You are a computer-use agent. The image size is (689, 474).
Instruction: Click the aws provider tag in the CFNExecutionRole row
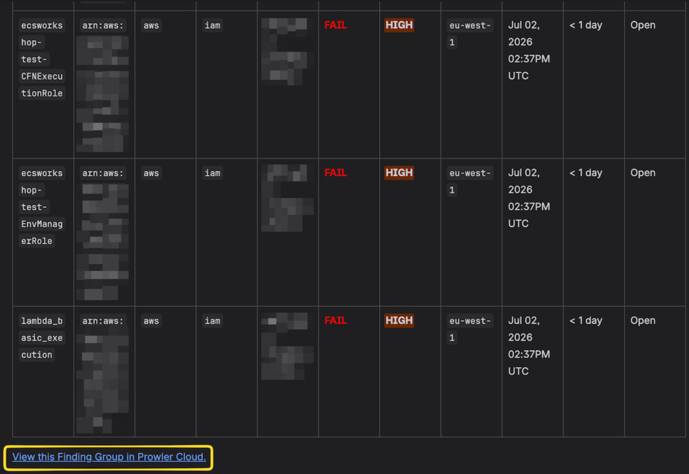pyautogui.click(x=151, y=25)
